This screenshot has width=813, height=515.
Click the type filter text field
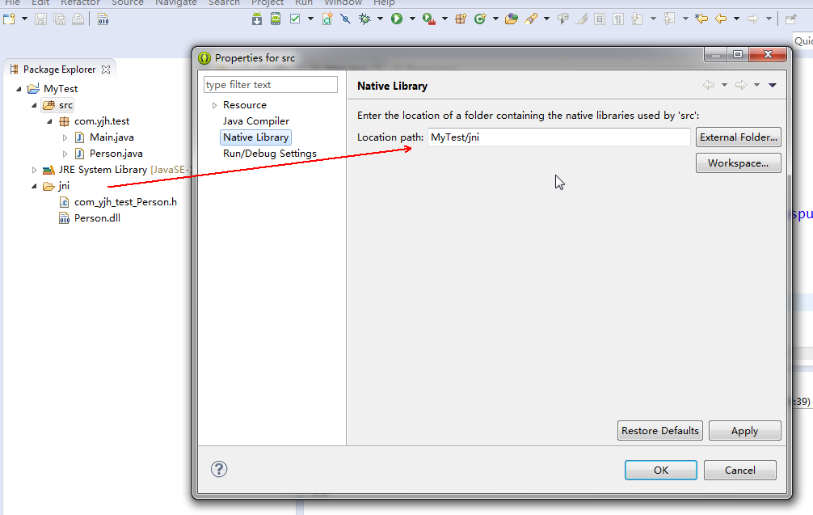[x=271, y=85]
